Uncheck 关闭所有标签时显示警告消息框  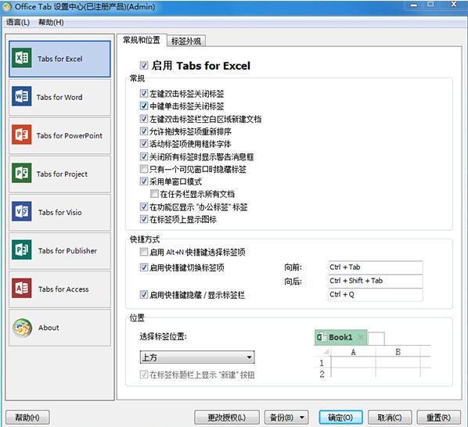click(144, 156)
